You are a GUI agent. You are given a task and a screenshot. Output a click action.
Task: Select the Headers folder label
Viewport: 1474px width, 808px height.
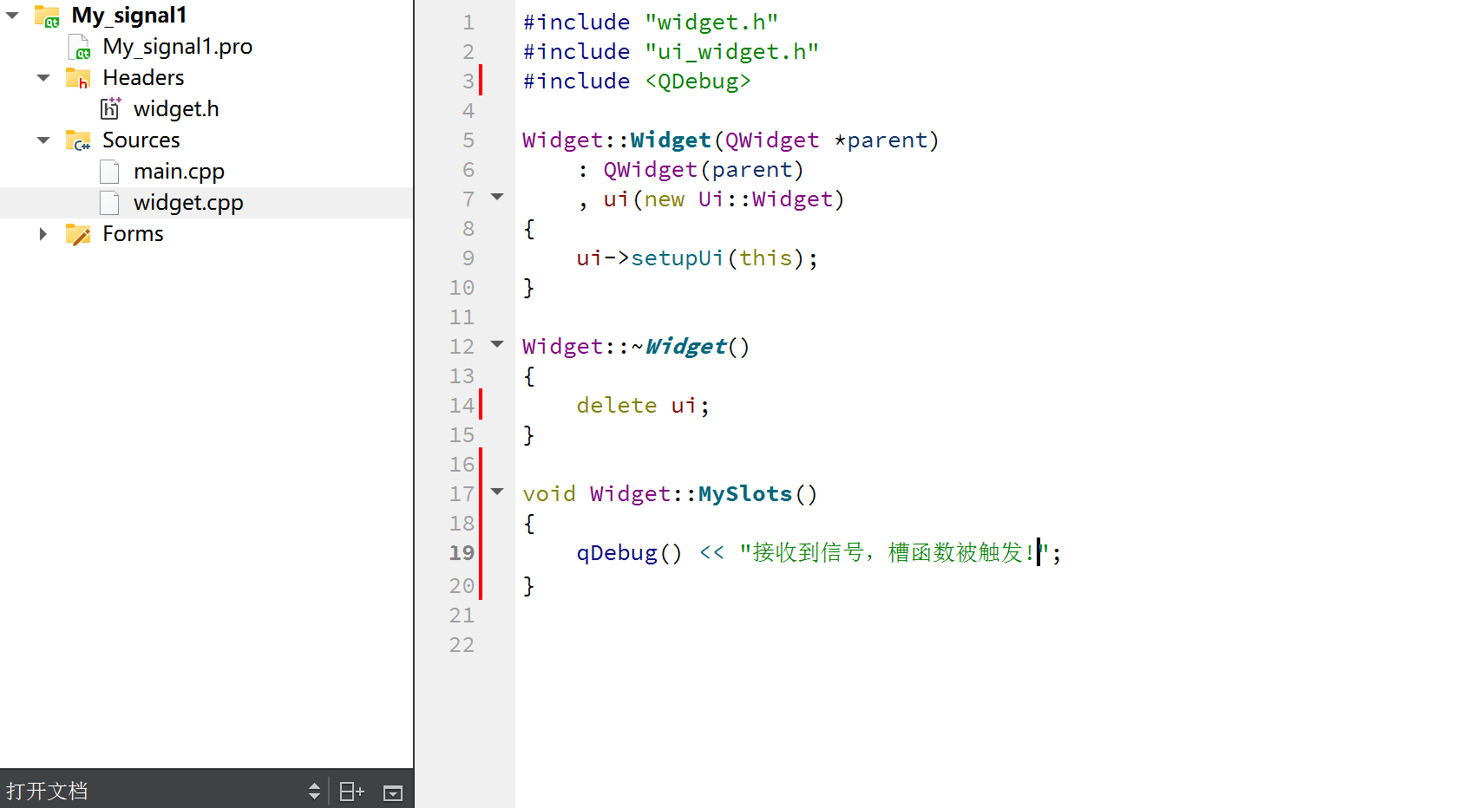(x=143, y=78)
